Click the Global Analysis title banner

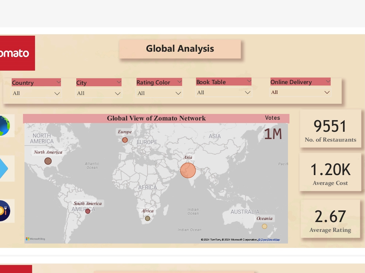coord(180,48)
